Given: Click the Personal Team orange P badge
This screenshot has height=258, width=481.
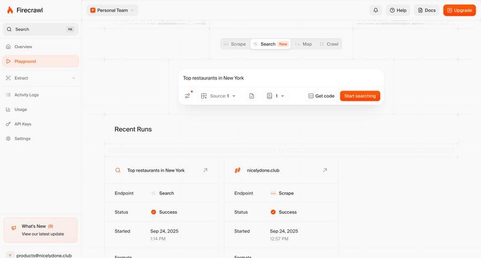Looking at the screenshot, I should coord(92,10).
